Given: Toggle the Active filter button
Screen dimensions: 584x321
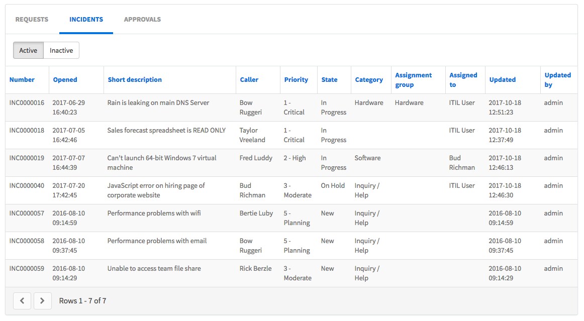Looking at the screenshot, I should (28, 50).
